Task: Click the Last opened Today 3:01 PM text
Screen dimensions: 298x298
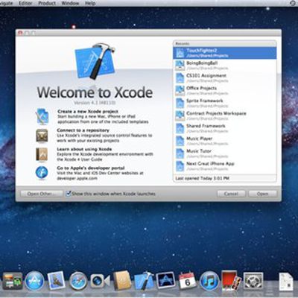Action: (202, 178)
